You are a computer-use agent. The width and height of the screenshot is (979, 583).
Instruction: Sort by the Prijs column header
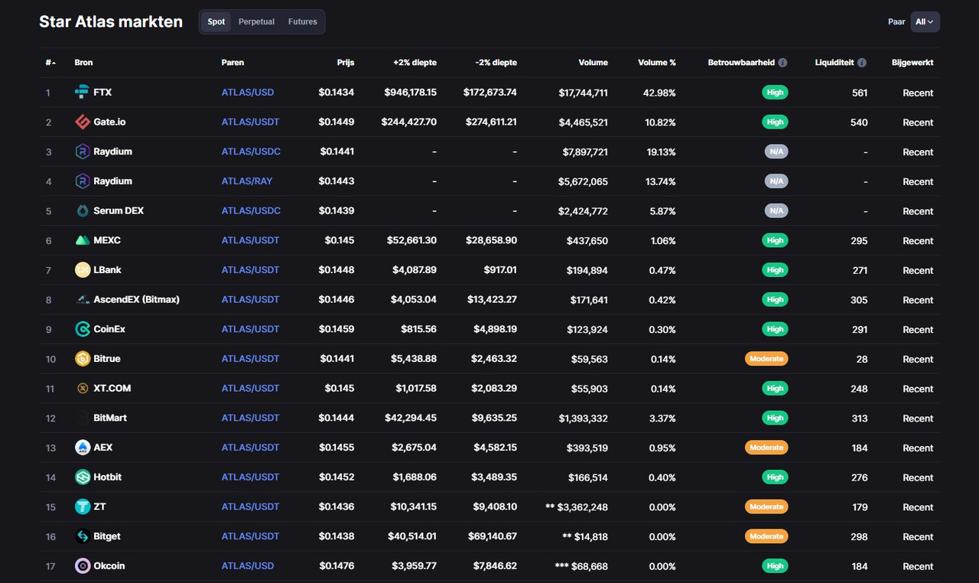coord(346,63)
